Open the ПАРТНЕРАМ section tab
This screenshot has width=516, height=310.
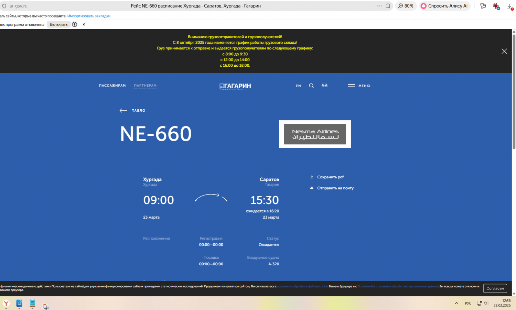(x=145, y=86)
